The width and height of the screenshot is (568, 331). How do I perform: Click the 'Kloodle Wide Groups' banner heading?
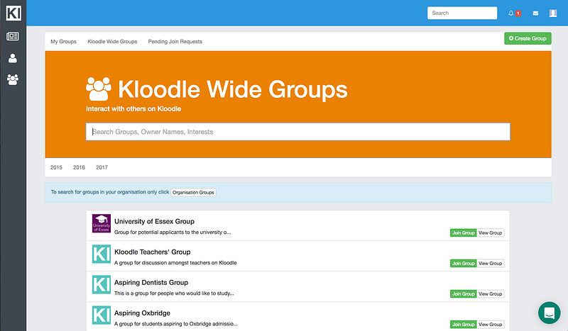pos(233,89)
